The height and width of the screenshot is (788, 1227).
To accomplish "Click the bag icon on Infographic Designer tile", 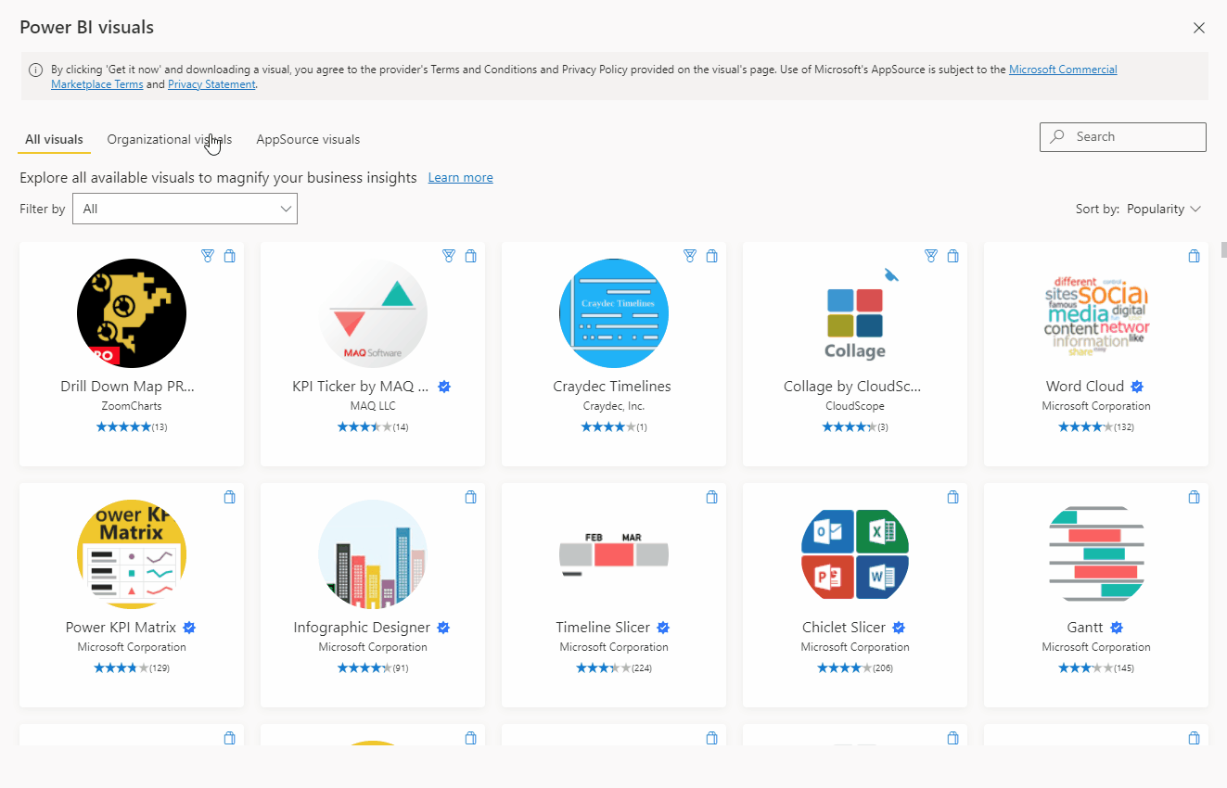I will click(x=470, y=497).
